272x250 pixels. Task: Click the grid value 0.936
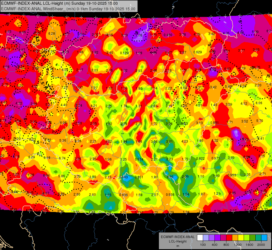click(170, 195)
